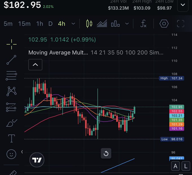
Task: Reset chart view with the undo arrow
Action: coord(106,153)
